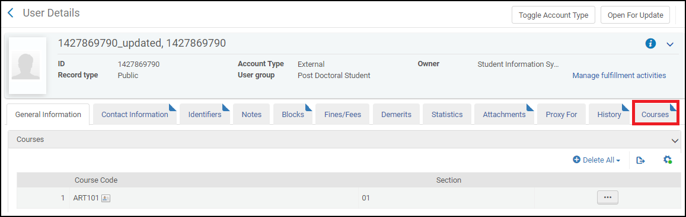The image size is (686, 217).
Task: Click the Toggle Account Type button
Action: pos(553,15)
